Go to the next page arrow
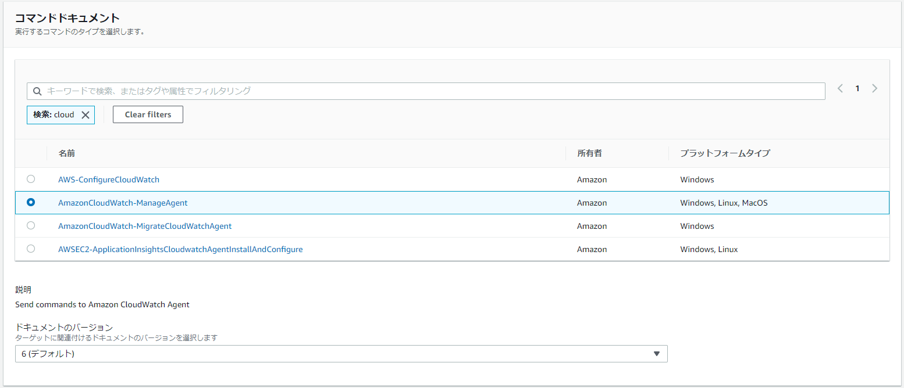The image size is (904, 388). 874,89
